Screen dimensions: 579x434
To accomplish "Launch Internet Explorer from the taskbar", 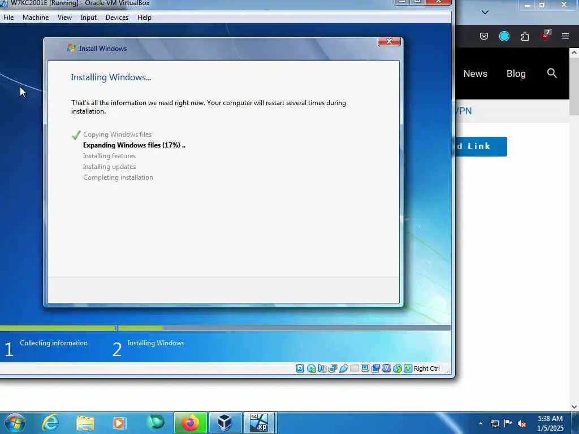I will click(50, 423).
